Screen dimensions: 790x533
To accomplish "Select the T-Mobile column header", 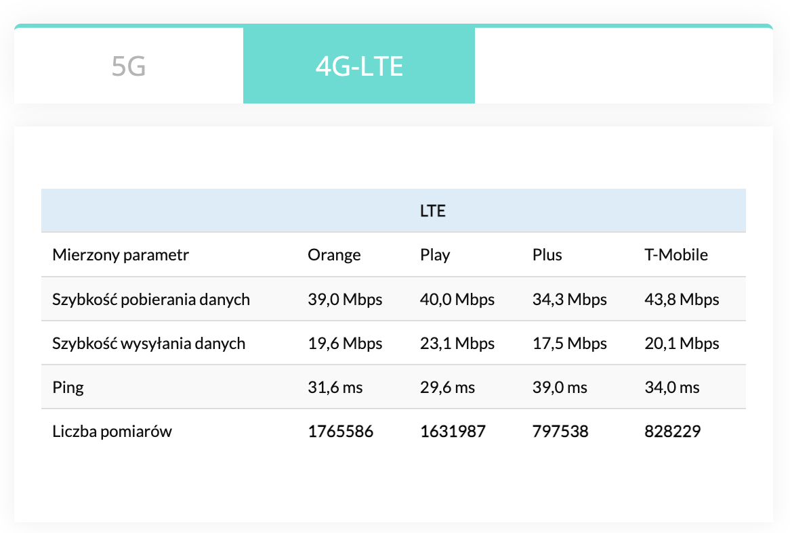I will point(675,255).
